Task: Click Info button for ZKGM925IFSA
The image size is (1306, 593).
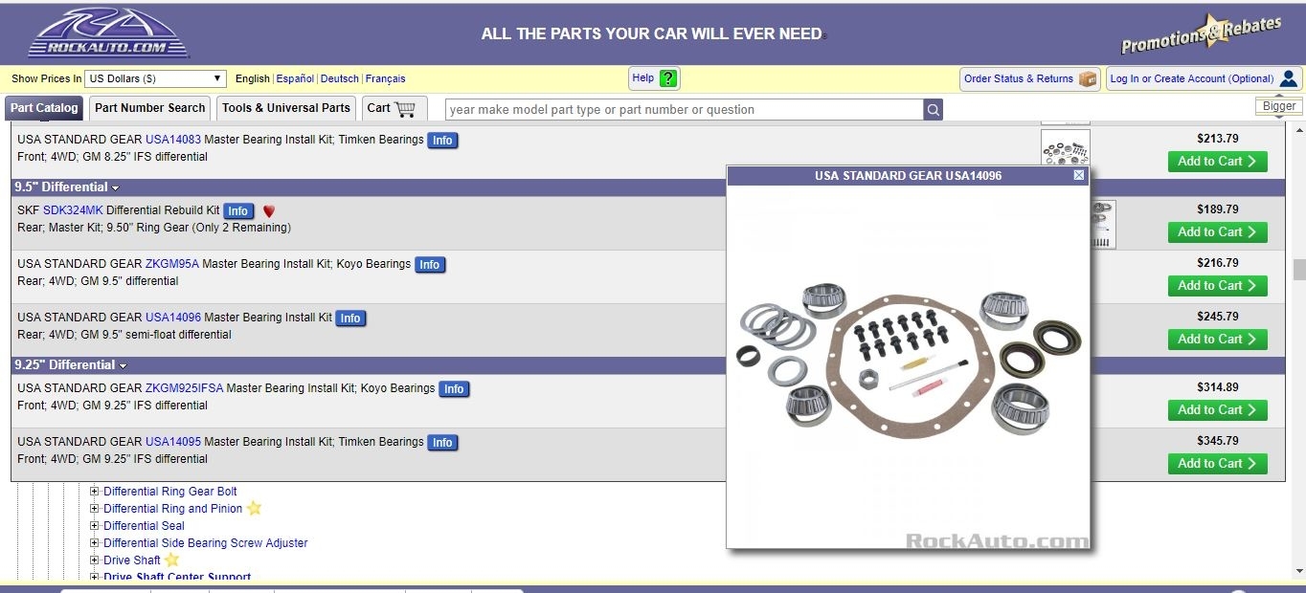Action: (454, 389)
